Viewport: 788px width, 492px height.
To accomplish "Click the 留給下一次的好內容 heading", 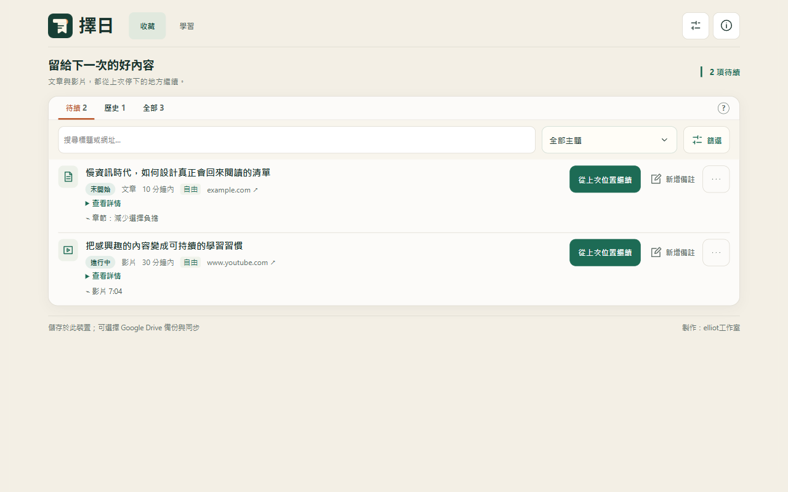I will pyautogui.click(x=101, y=65).
